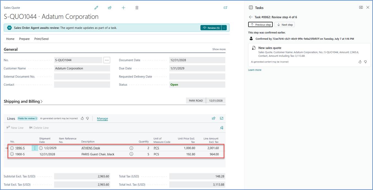Open the Learn more link
This screenshot has width=373, height=190.
pyautogui.click(x=255, y=70)
